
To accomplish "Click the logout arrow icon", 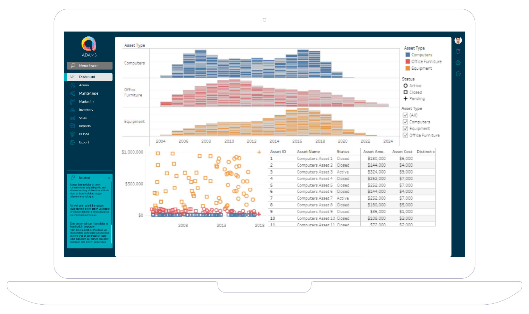I will [x=458, y=74].
